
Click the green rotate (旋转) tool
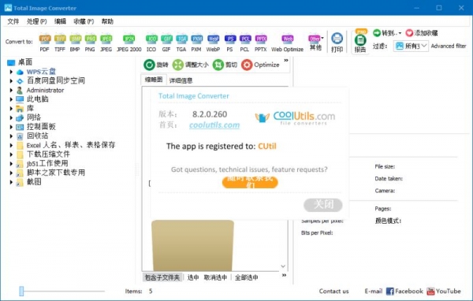pyautogui.click(x=149, y=65)
